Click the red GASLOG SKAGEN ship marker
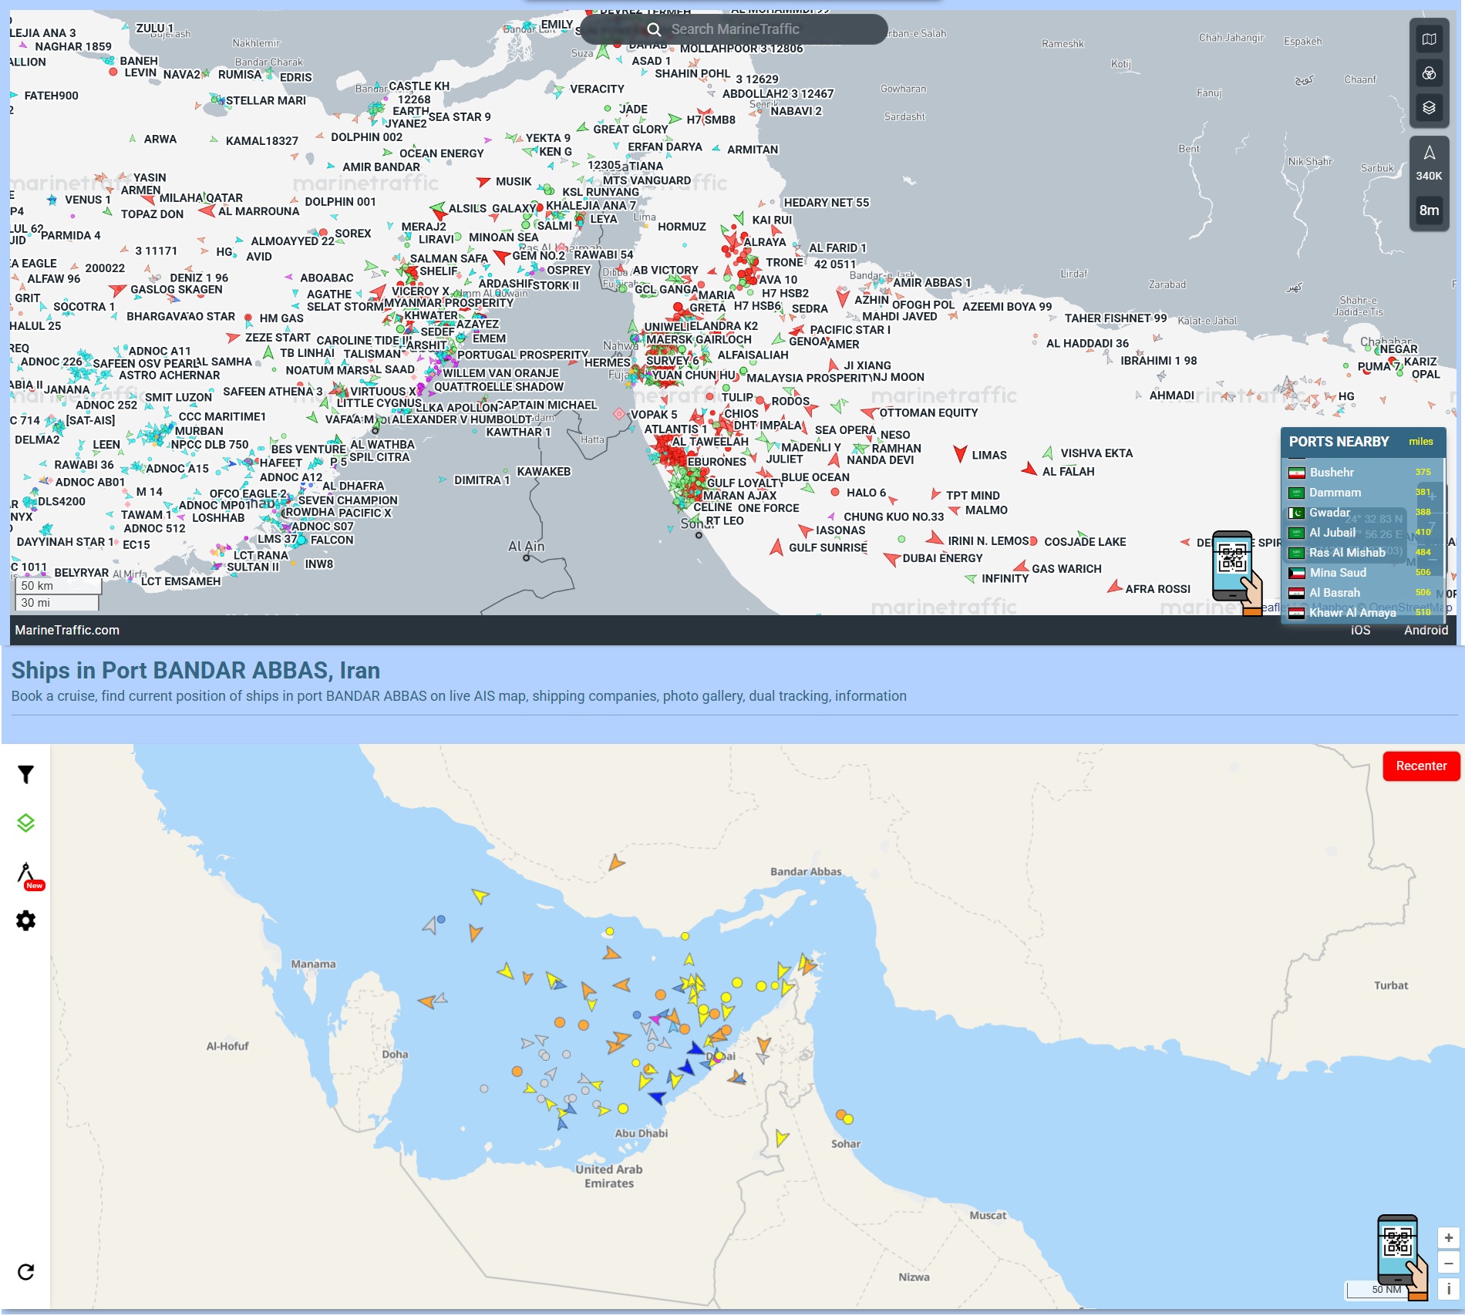Viewport: 1465px width, 1316px height. 117,290
